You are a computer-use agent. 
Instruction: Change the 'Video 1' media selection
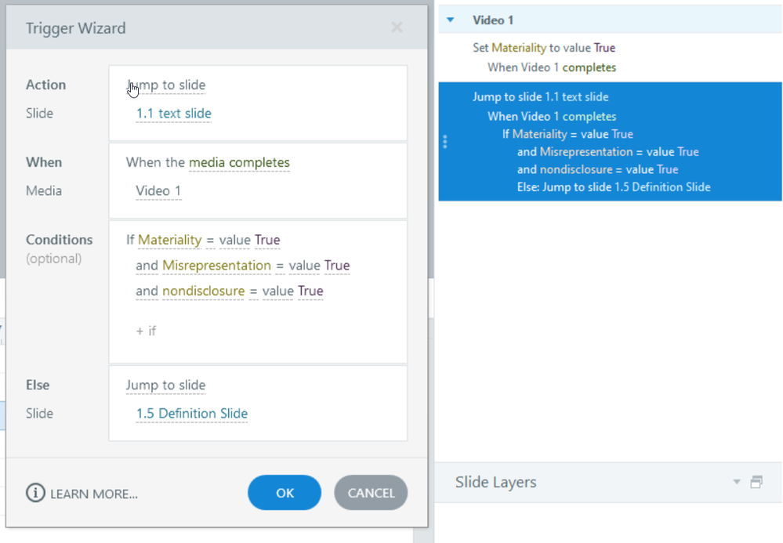pyautogui.click(x=158, y=190)
